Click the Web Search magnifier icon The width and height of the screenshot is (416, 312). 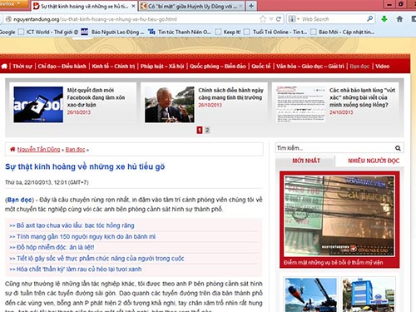pyautogui.click(x=369, y=19)
